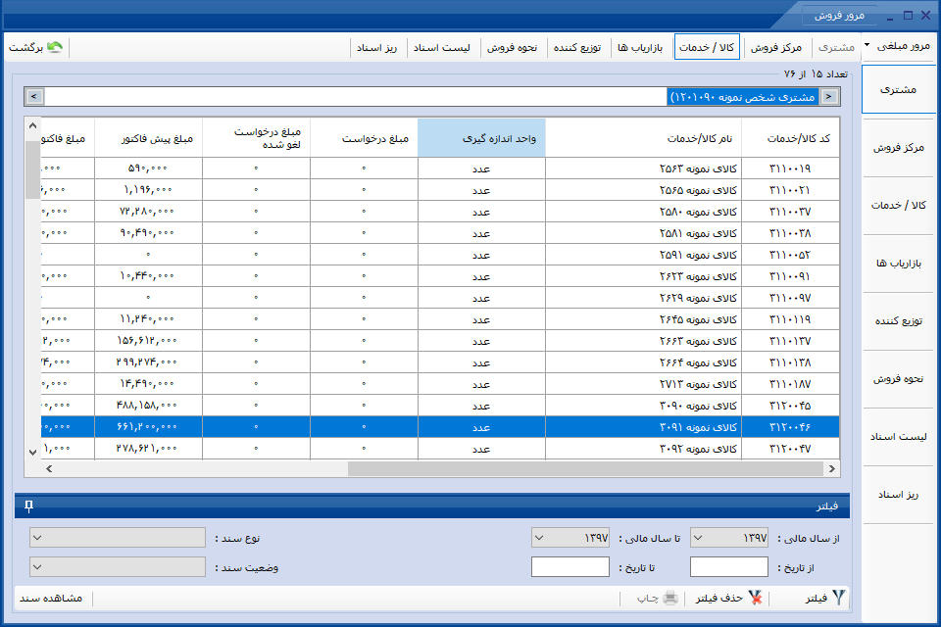Click the مبلغ درخواست لغو شده column header
Viewport: 941px width, 627px height.
[x=256, y=138]
